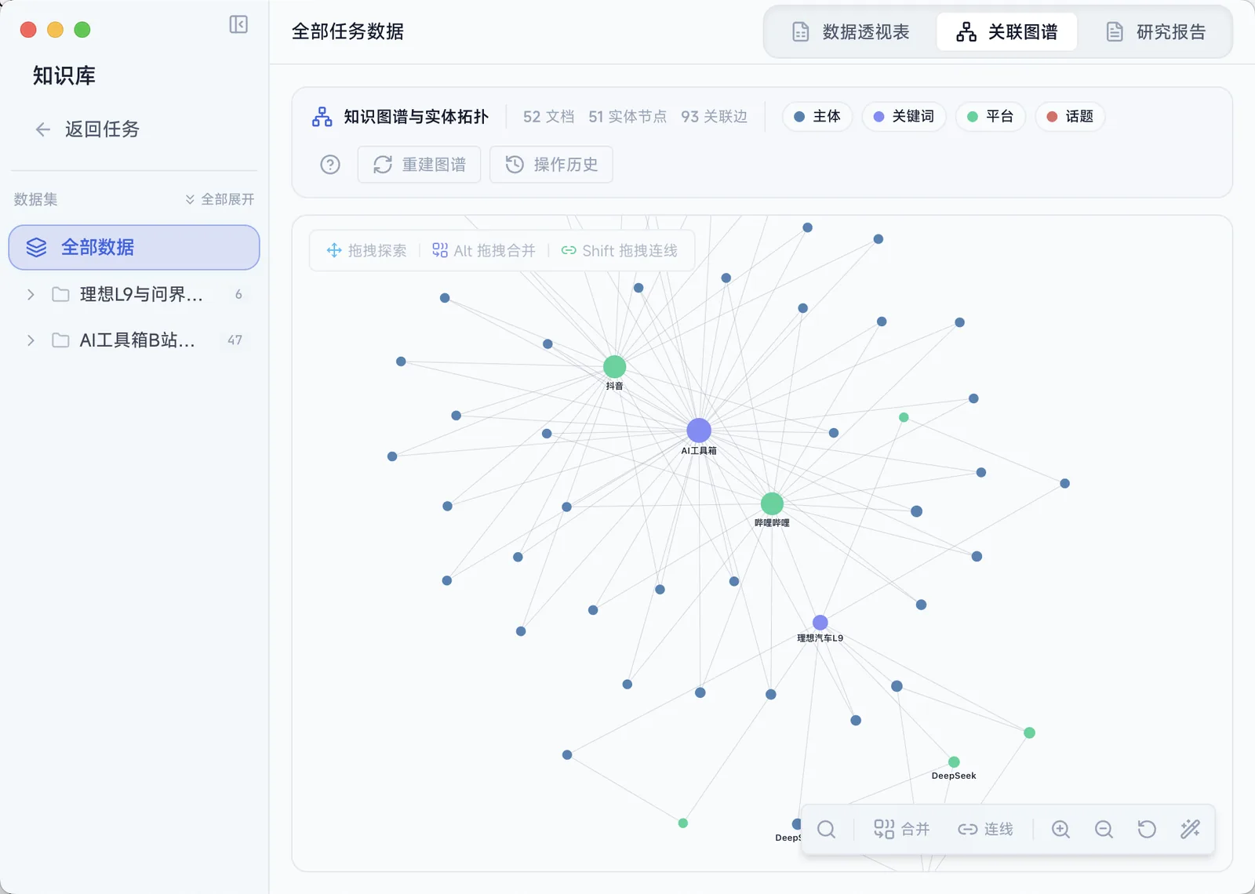Zoom in on the graph
The image size is (1255, 894).
tap(1060, 829)
